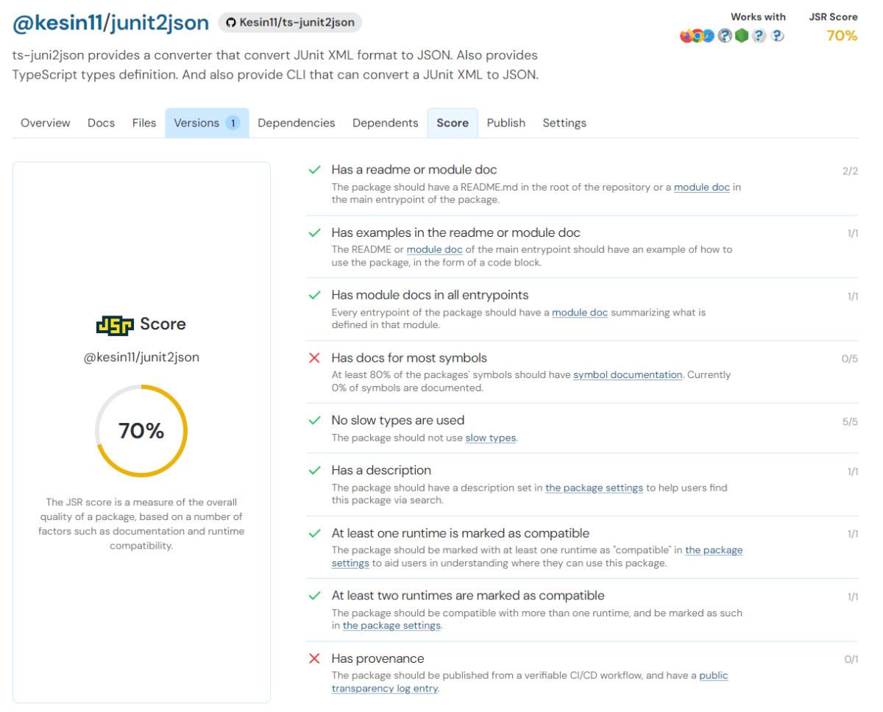The height and width of the screenshot is (712, 883).
Task: Click the GitHub logo in the repository badge
Action: click(231, 23)
